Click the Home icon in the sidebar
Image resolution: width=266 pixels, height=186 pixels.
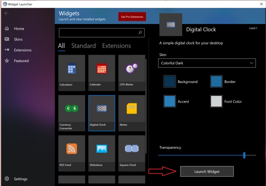7,28
